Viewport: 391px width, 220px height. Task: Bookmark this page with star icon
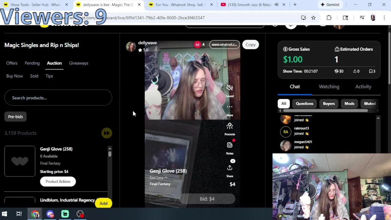[x=313, y=18]
